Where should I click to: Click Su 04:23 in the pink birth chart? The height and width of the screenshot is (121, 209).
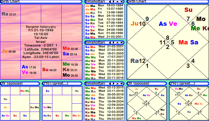click(49, 70)
